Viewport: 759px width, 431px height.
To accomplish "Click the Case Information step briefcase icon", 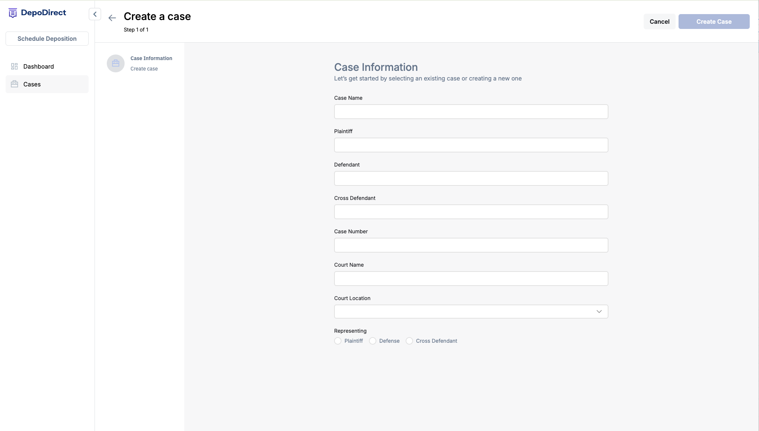I will 116,63.
